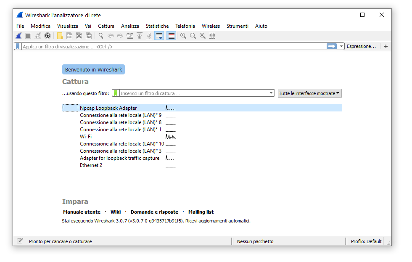Open Domande e risposte link
Image resolution: width=412 pixels, height=262 pixels.
pos(155,212)
